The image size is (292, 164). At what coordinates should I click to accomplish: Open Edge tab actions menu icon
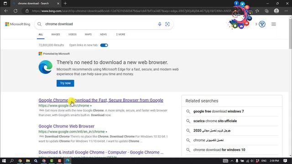point(5,3)
